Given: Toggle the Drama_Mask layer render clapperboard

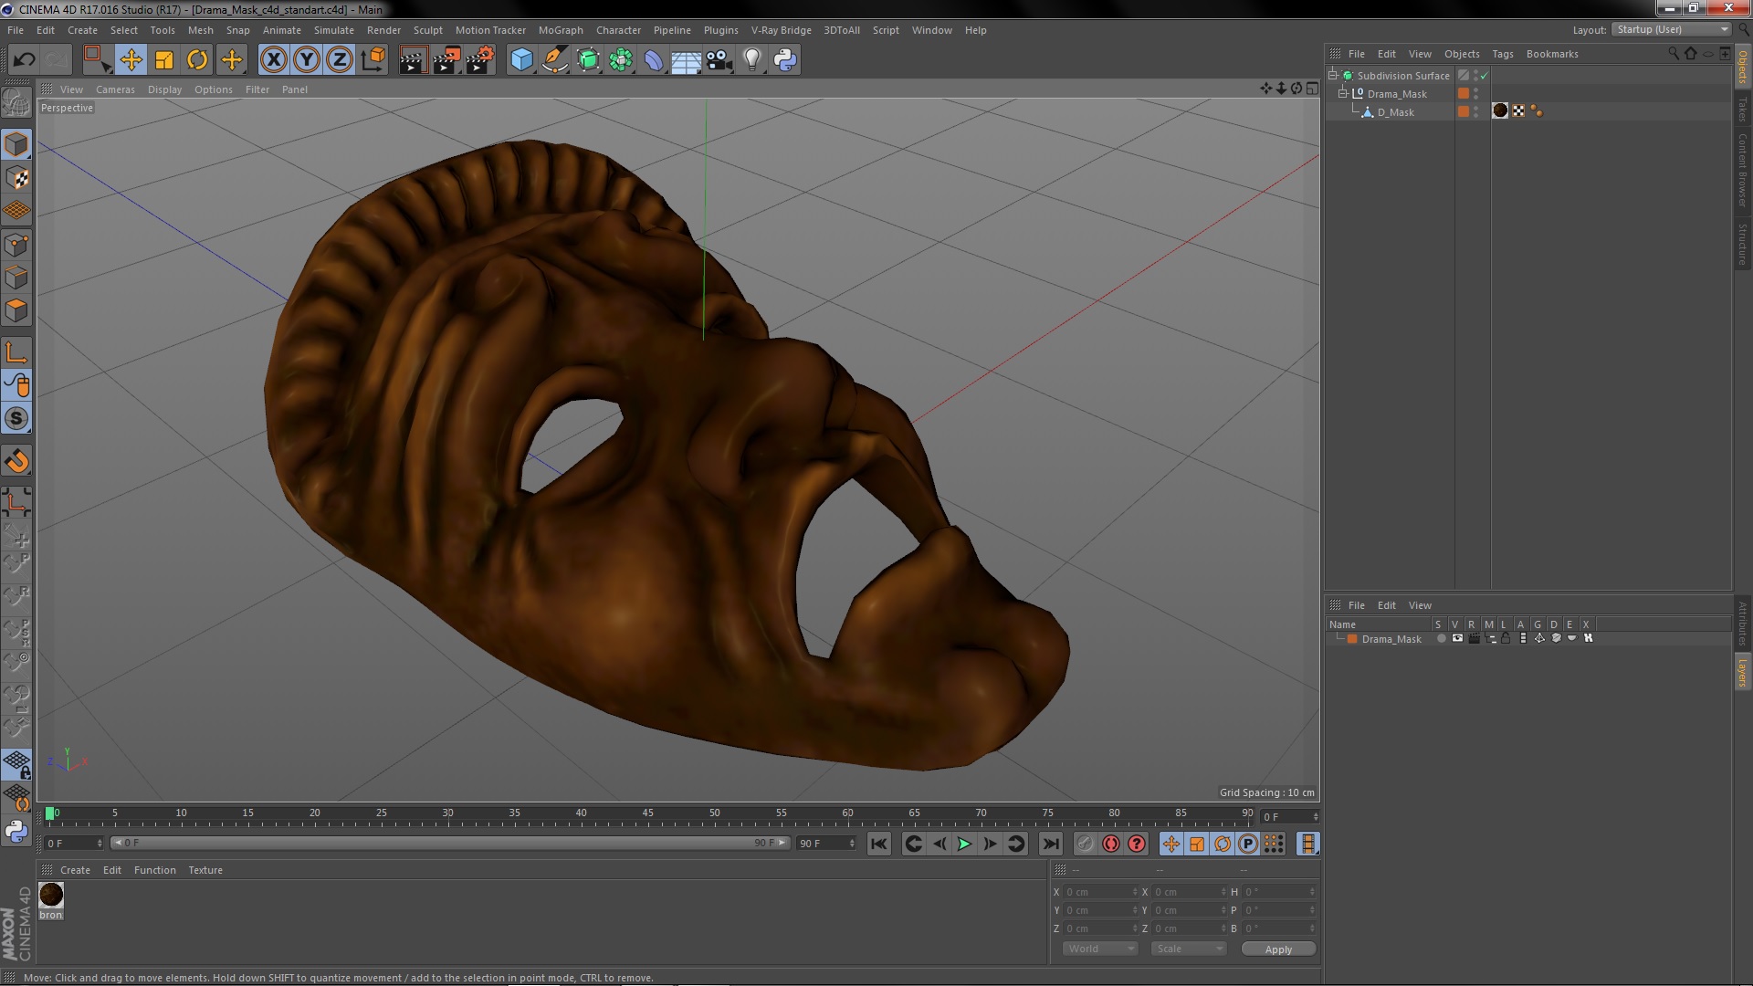Looking at the screenshot, I should pos(1474,639).
